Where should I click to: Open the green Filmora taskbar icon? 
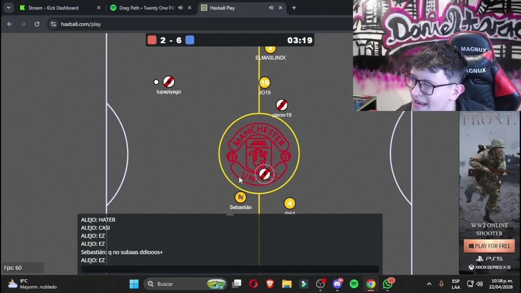(304, 284)
